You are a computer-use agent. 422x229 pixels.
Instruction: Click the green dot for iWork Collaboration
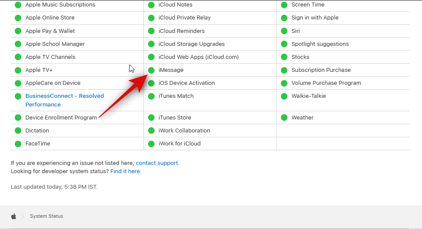tap(151, 131)
